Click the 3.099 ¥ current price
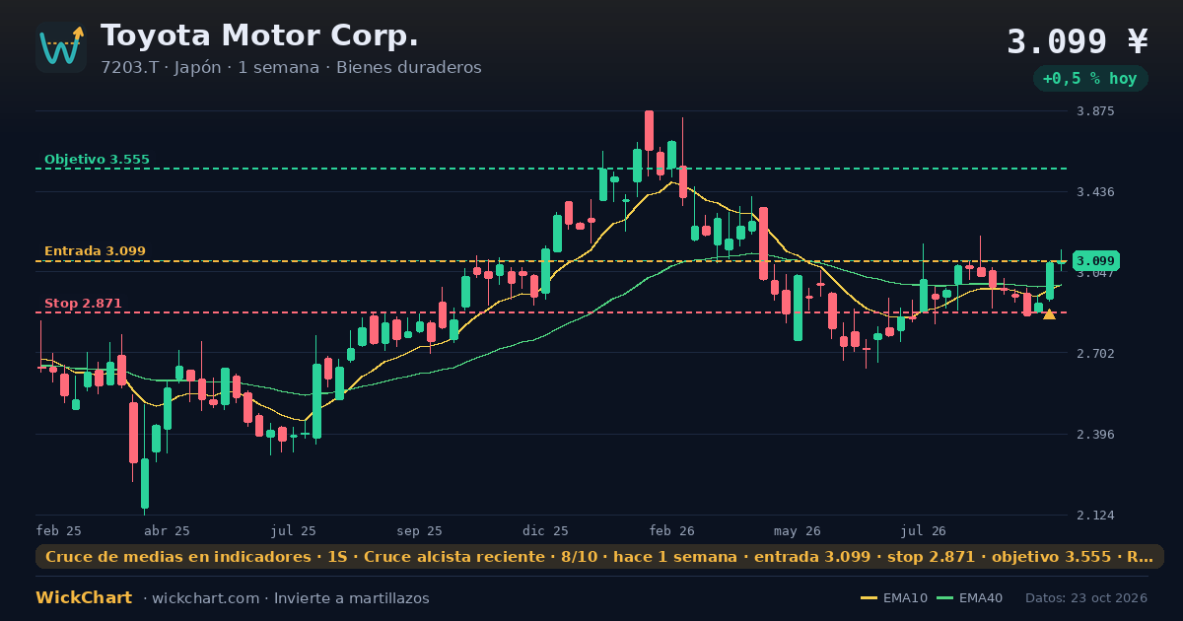The width and height of the screenshot is (1183, 621). pyautogui.click(x=1078, y=41)
